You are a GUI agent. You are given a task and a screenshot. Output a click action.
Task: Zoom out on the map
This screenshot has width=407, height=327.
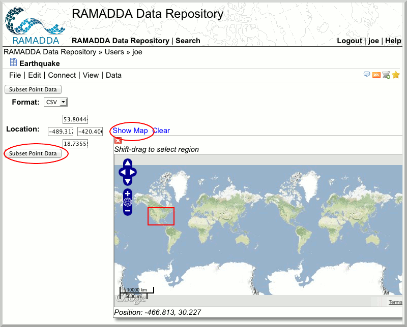coord(128,210)
